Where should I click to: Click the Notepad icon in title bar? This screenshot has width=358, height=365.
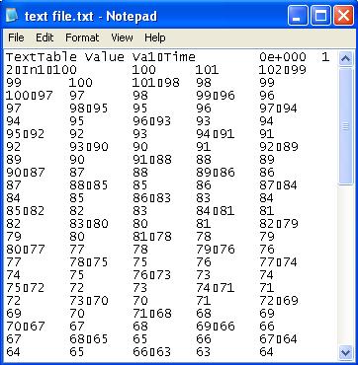tap(12, 16)
